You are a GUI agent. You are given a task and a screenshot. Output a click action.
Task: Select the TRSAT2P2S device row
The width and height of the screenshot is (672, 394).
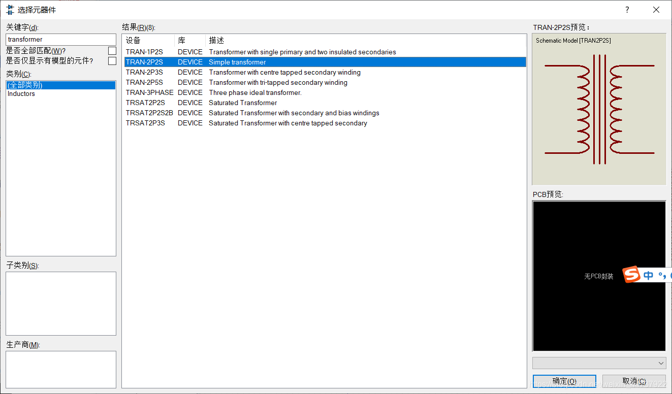325,103
